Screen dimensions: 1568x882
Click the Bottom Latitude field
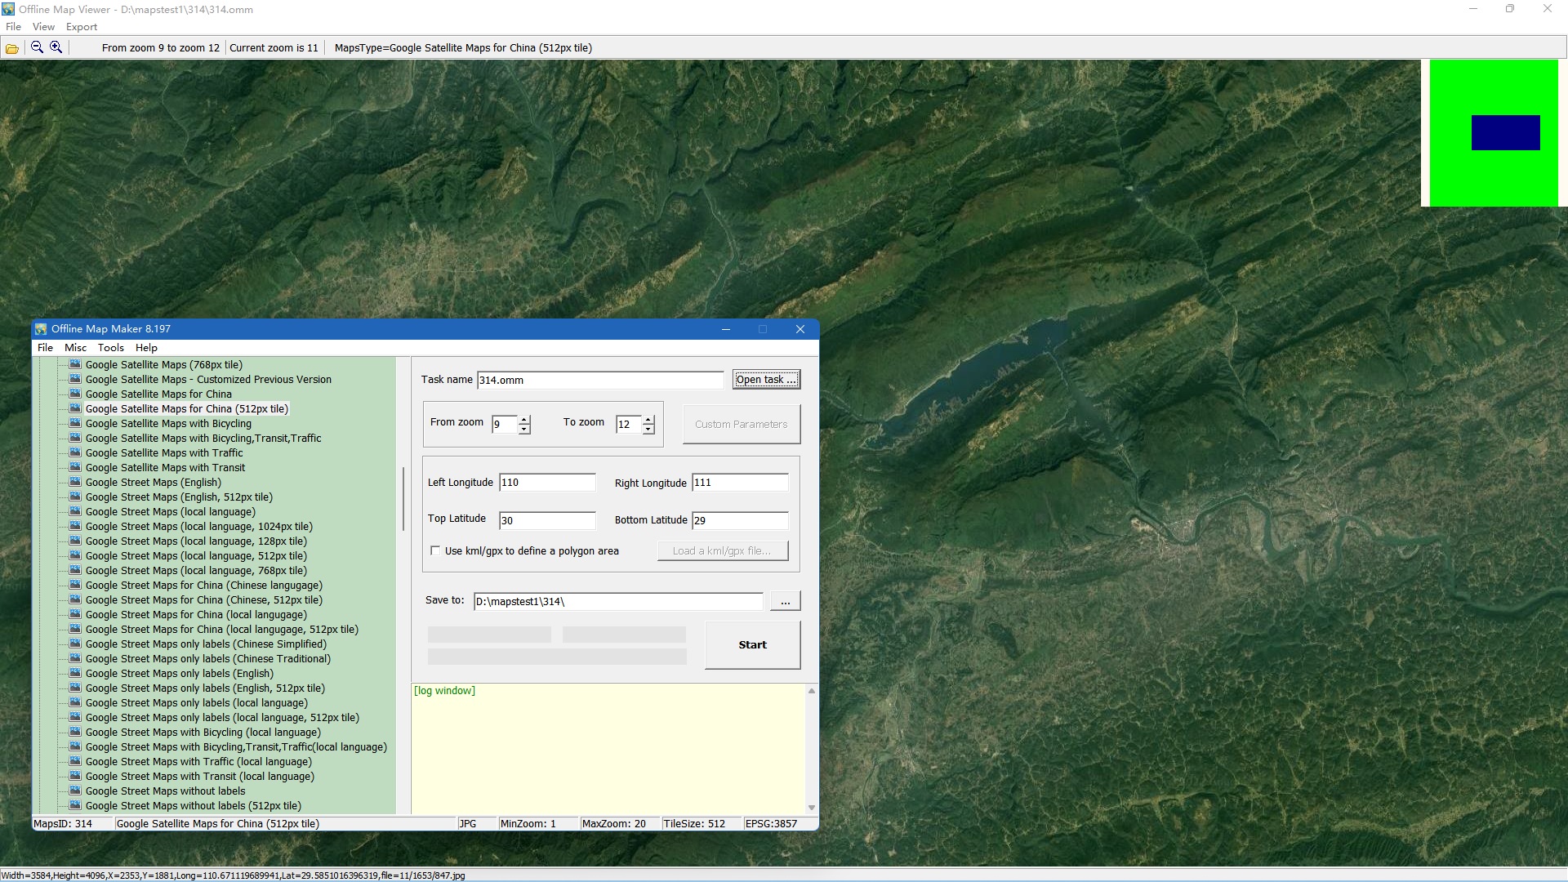tap(740, 520)
